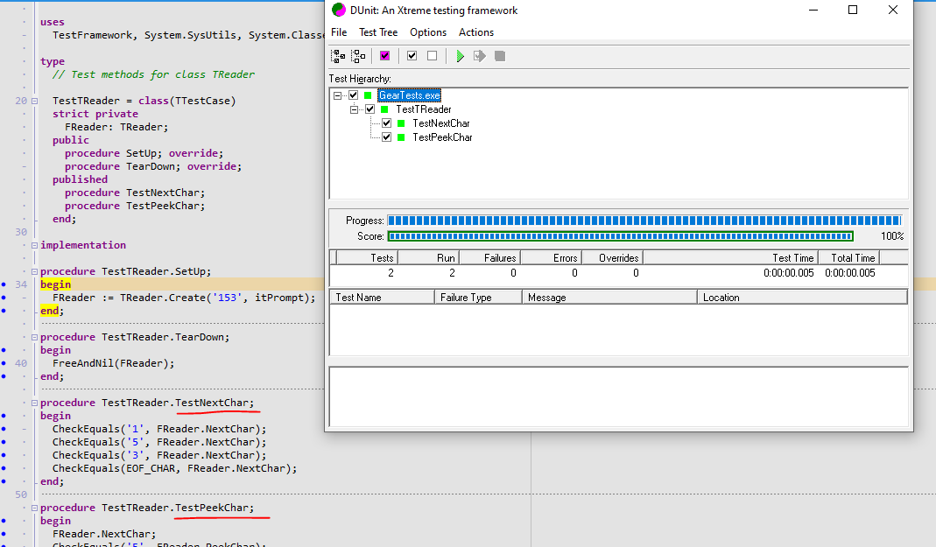Click the Deselect All Tests toolbar icon

pos(358,56)
